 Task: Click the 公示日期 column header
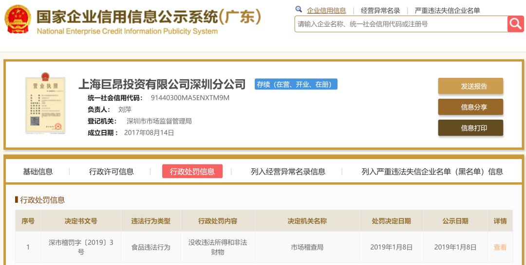(455, 221)
